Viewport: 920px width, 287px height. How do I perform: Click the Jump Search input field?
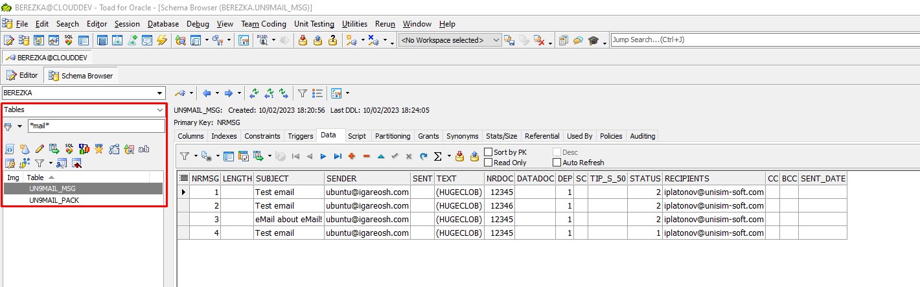point(765,40)
